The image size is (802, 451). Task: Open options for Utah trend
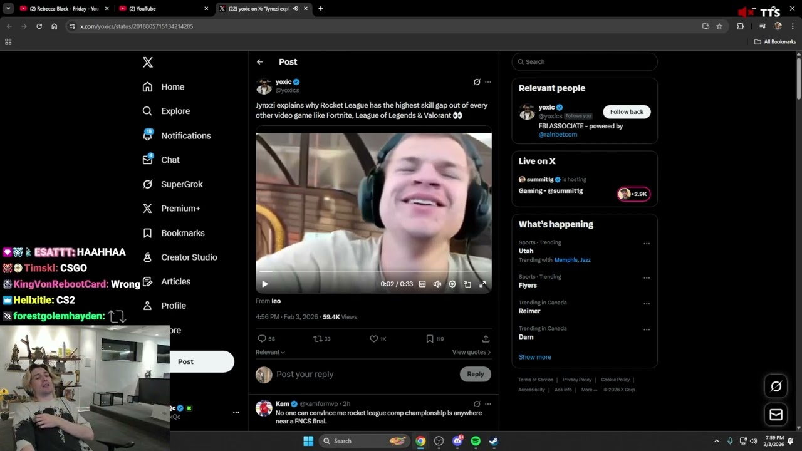(647, 244)
